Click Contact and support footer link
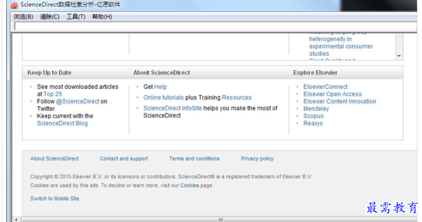This screenshot has height=222, width=422. point(124,159)
